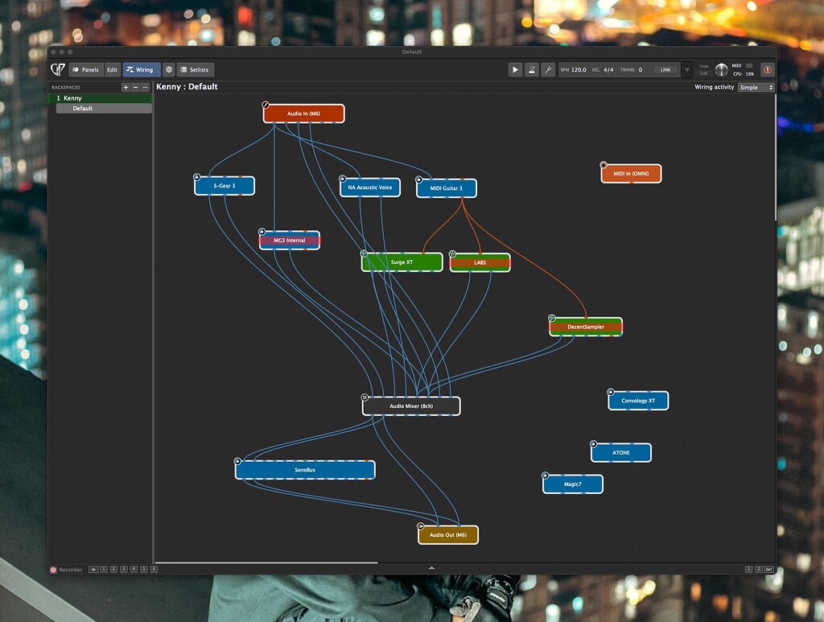Click the Play button in the toolbar
This screenshot has width=824, height=622.
[515, 70]
